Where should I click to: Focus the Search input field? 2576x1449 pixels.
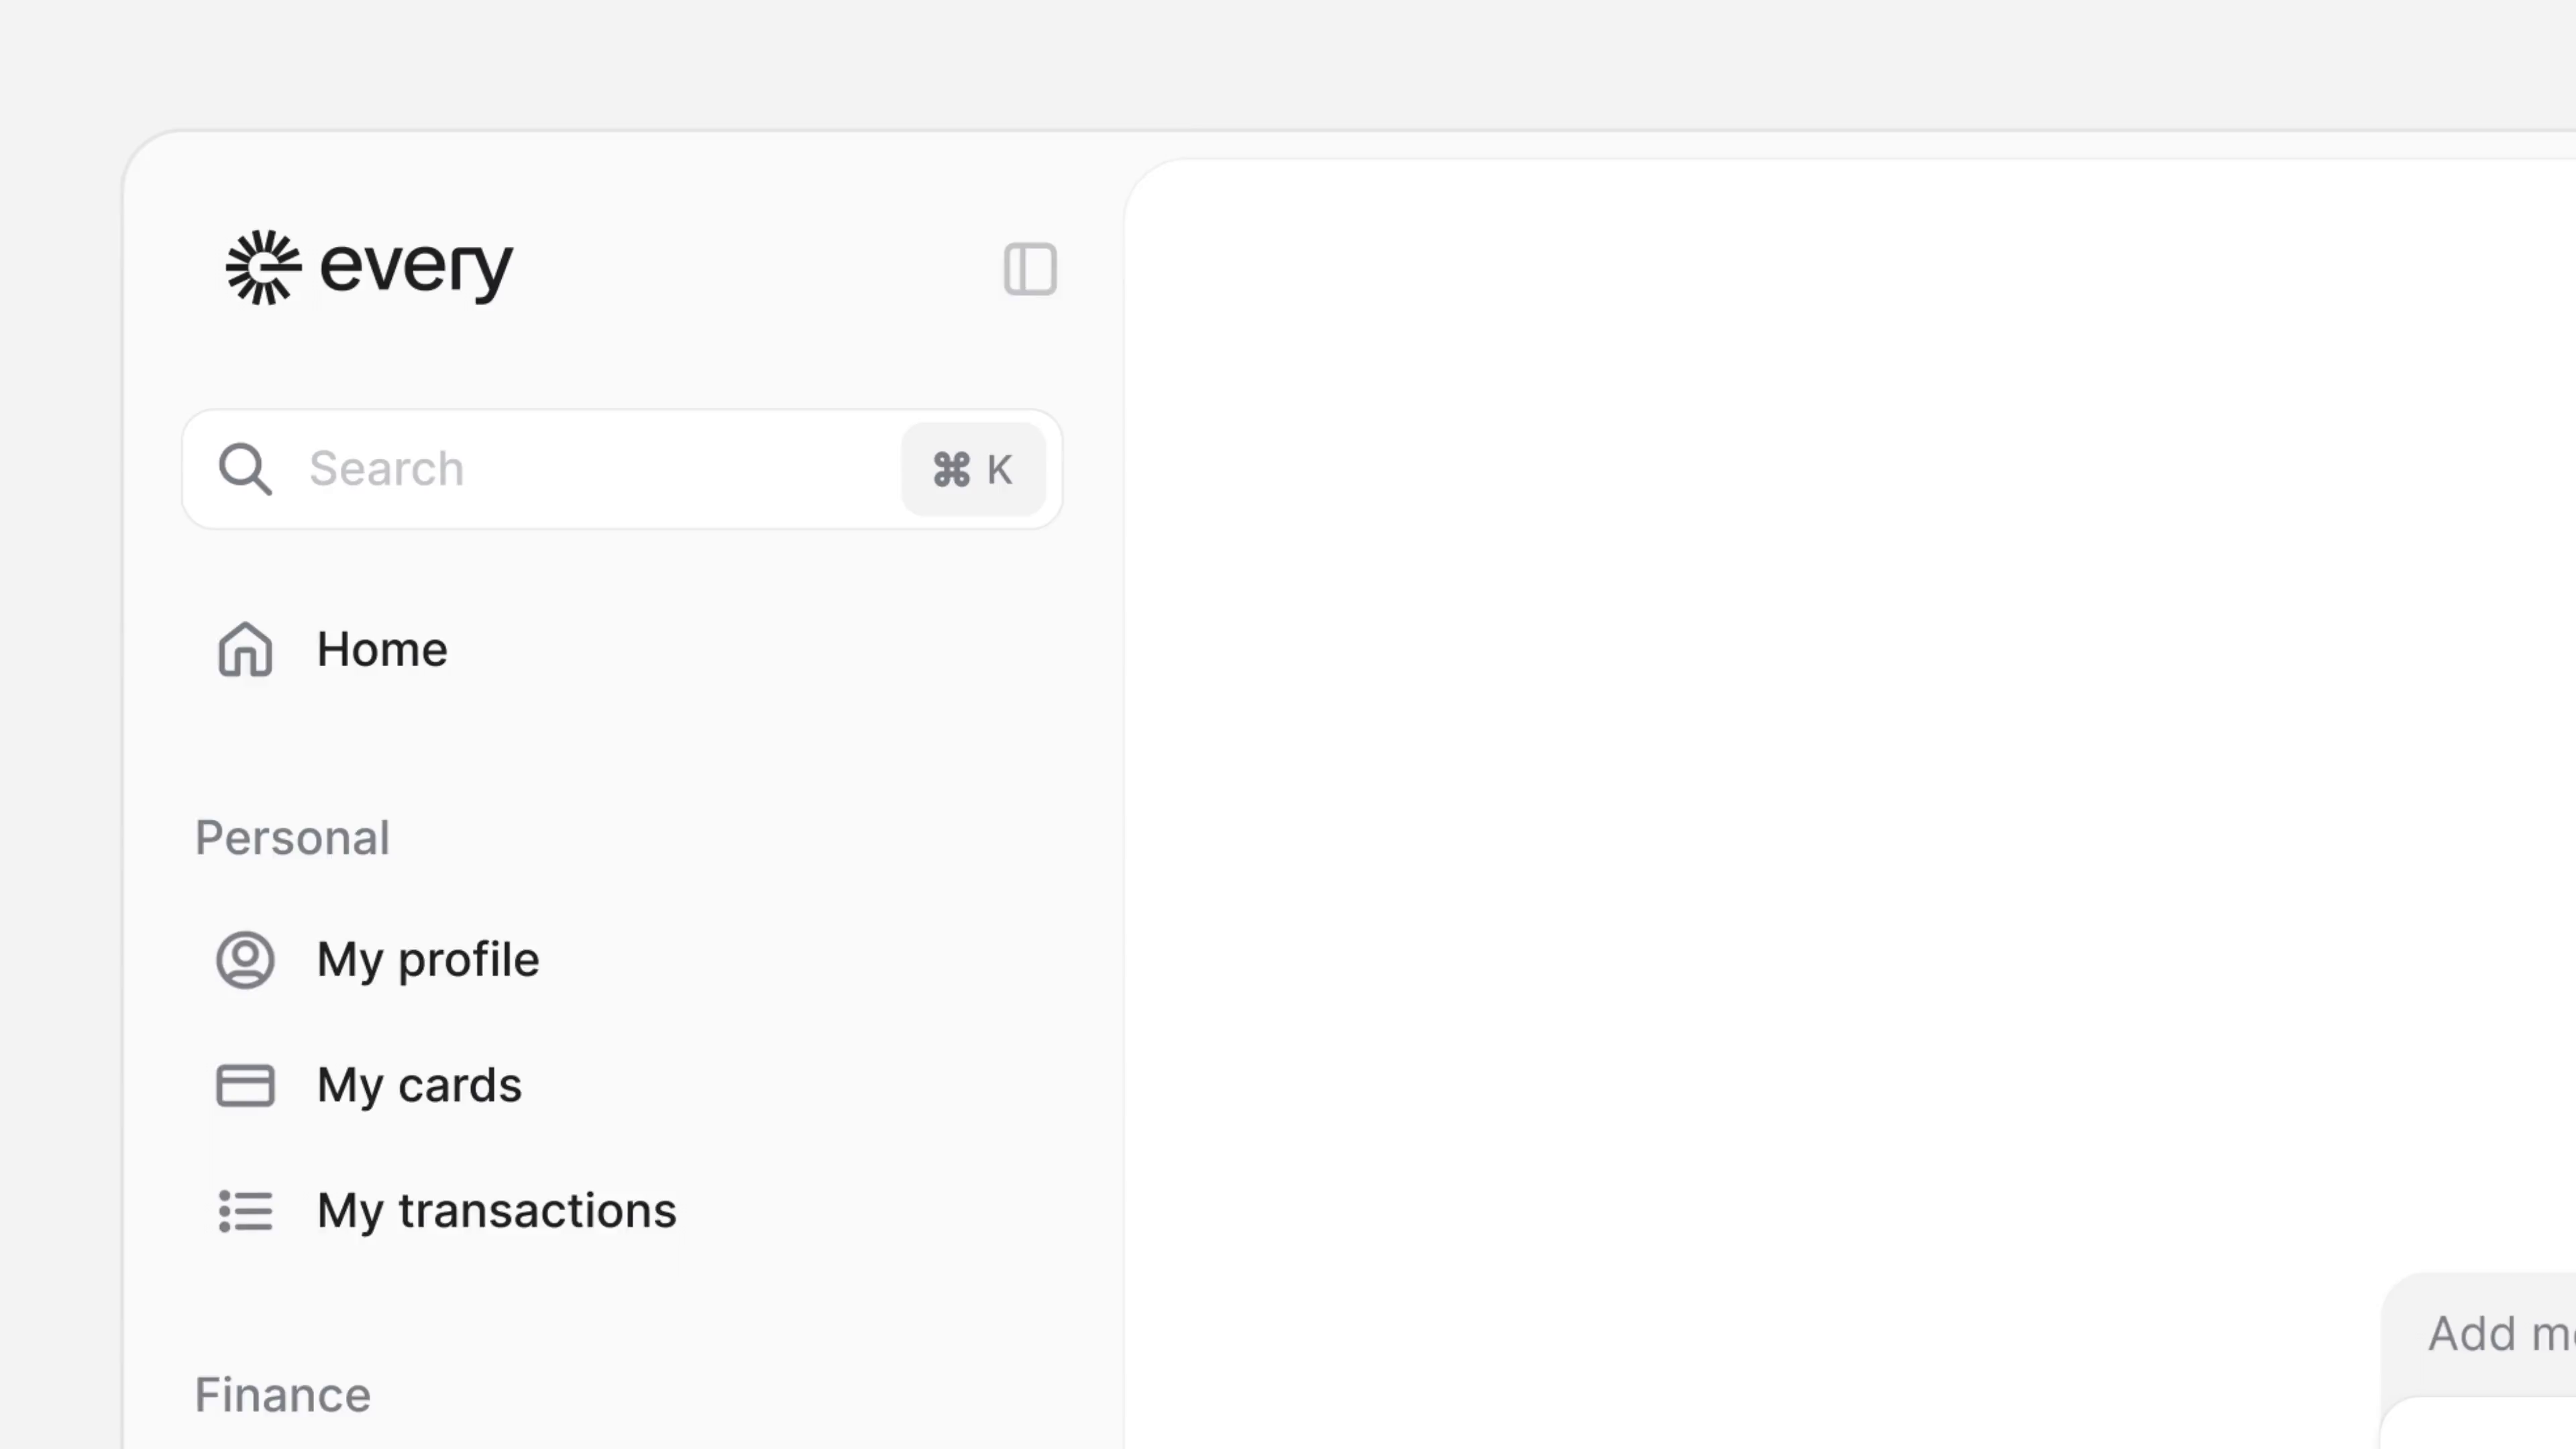tap(622, 469)
